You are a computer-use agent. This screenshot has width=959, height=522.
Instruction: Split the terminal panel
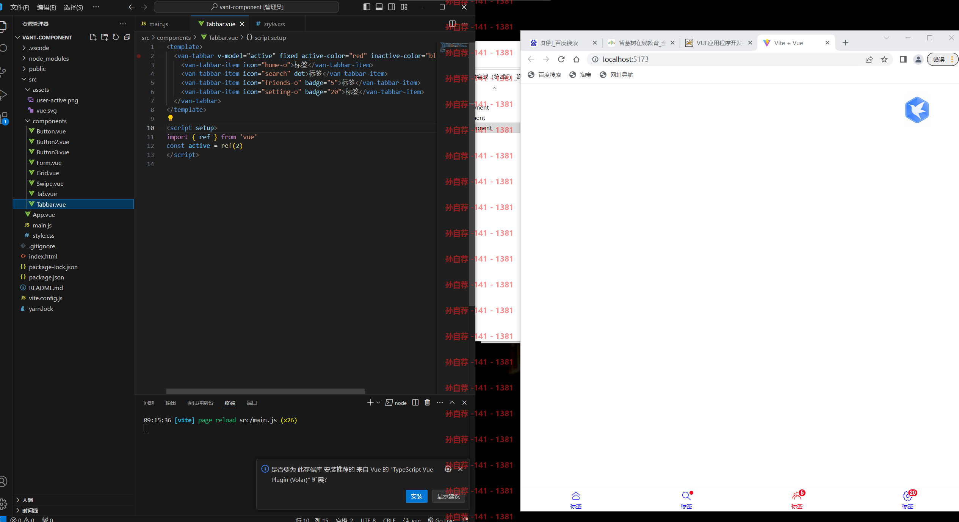click(x=415, y=403)
